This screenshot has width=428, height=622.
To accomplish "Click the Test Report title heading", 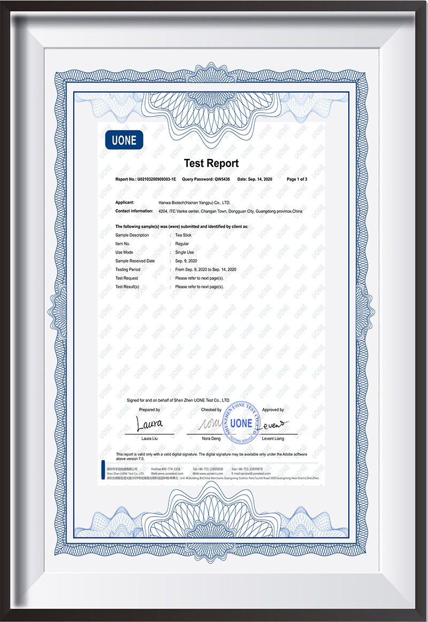I will (x=211, y=163).
